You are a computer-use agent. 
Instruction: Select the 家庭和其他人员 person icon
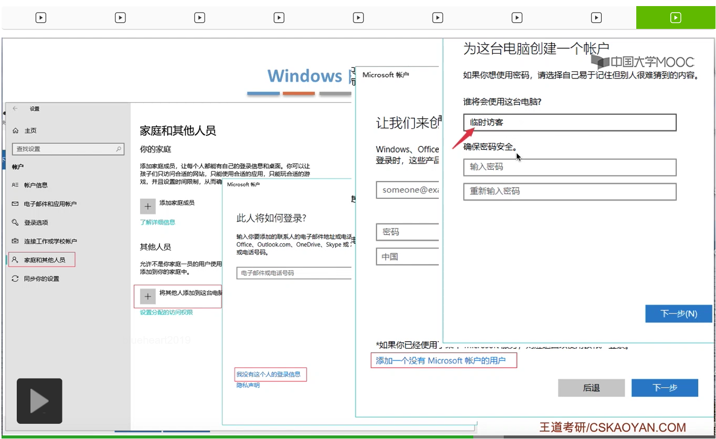click(15, 260)
